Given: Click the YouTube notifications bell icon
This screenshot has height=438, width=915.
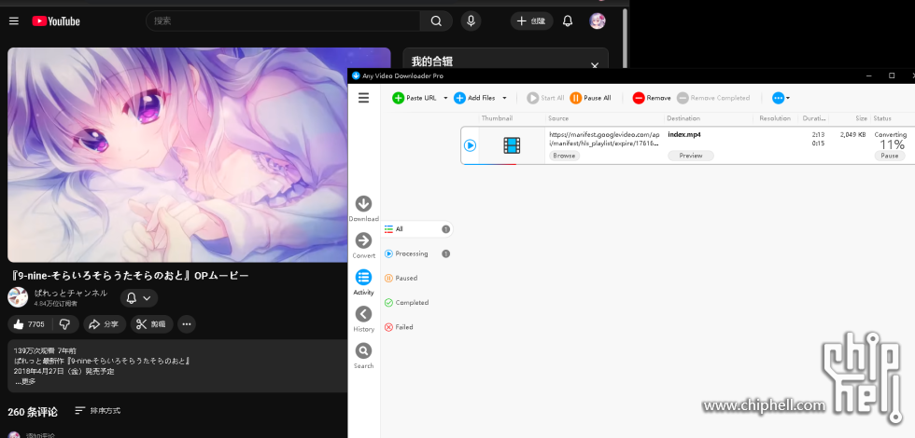Looking at the screenshot, I should coord(568,21).
